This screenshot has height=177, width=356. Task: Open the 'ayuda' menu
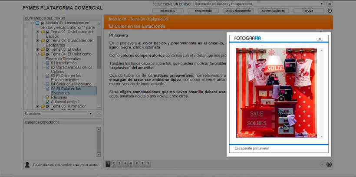[309, 11]
